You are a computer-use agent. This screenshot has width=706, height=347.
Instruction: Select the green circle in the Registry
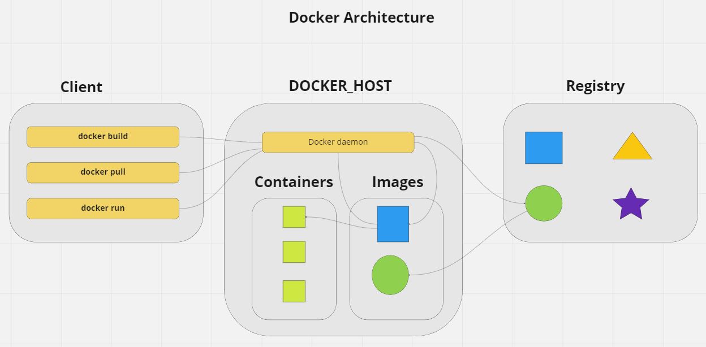coord(543,203)
